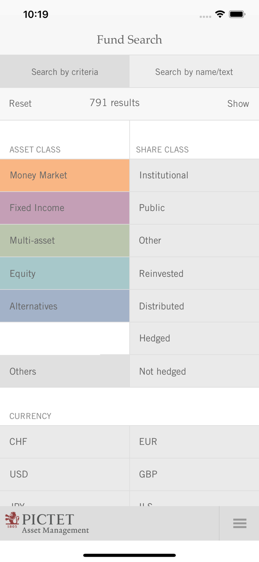This screenshot has height=562, width=259.
Task: Toggle the Alternatives asset class filter
Action: pos(65,306)
